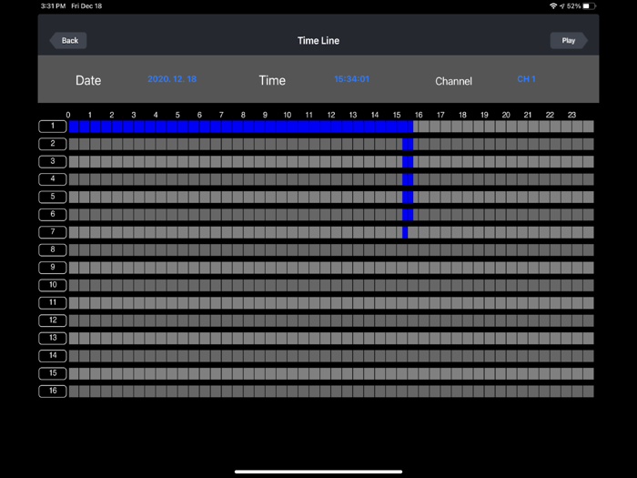The image size is (637, 478).
Task: Open the date picker showing 2020. 12. 18
Action: click(172, 79)
